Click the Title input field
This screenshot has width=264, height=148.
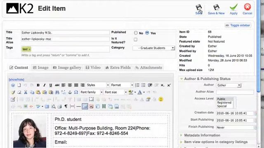[x=65, y=33]
